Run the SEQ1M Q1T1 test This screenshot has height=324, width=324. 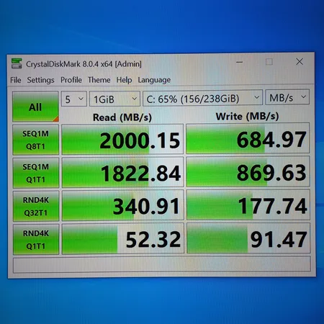(36, 173)
